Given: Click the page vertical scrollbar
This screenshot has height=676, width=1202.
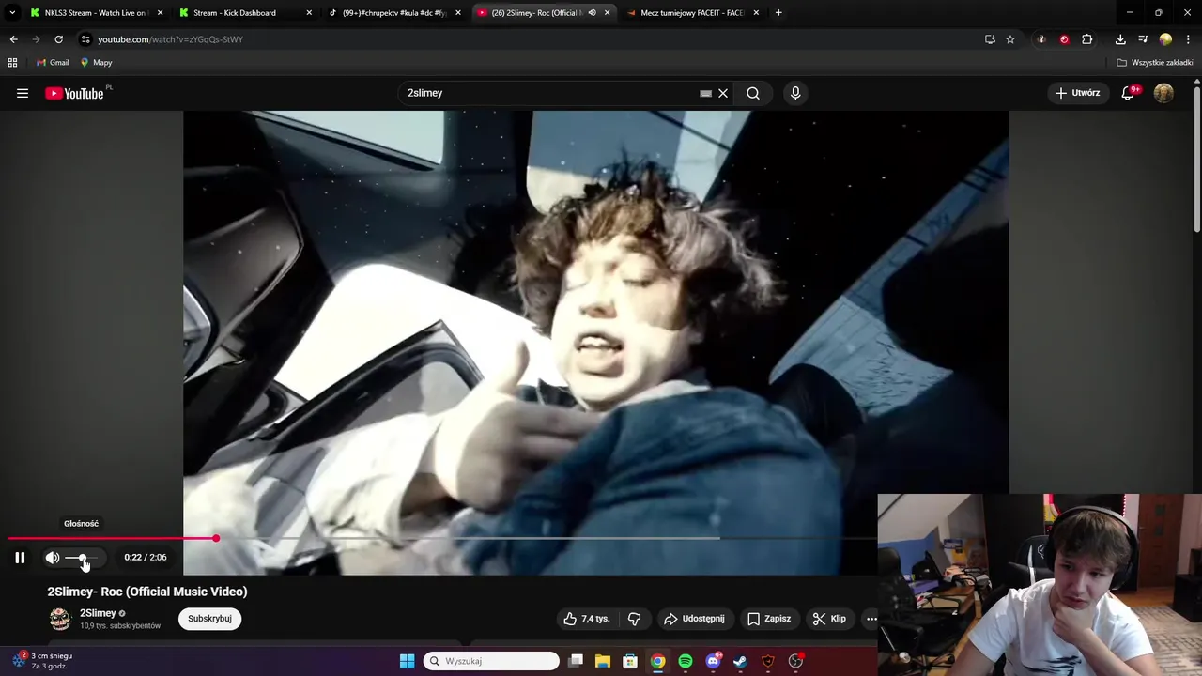Looking at the screenshot, I should pyautogui.click(x=1196, y=160).
